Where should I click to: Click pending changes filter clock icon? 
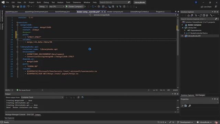(x=196, y=15)
